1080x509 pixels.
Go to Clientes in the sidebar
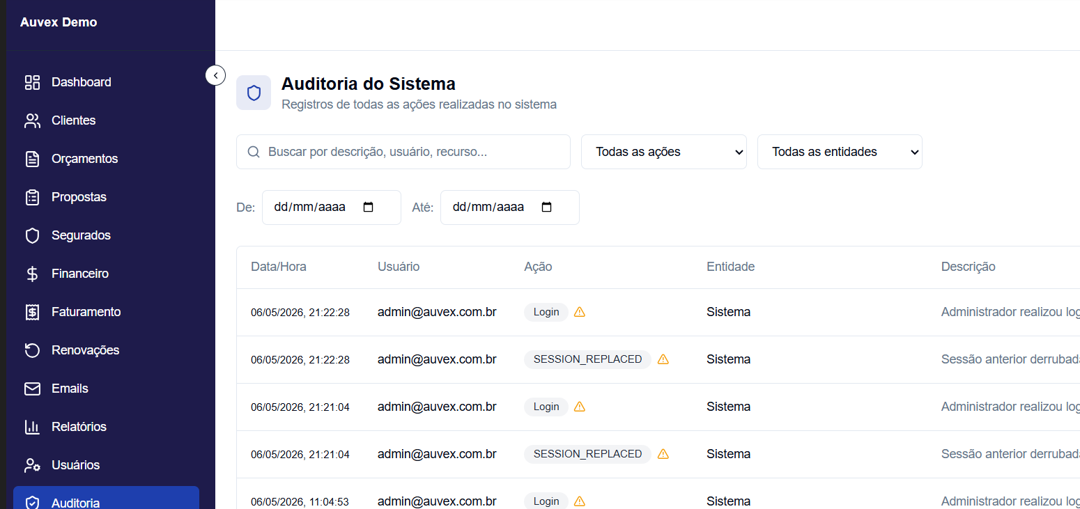(x=106, y=120)
